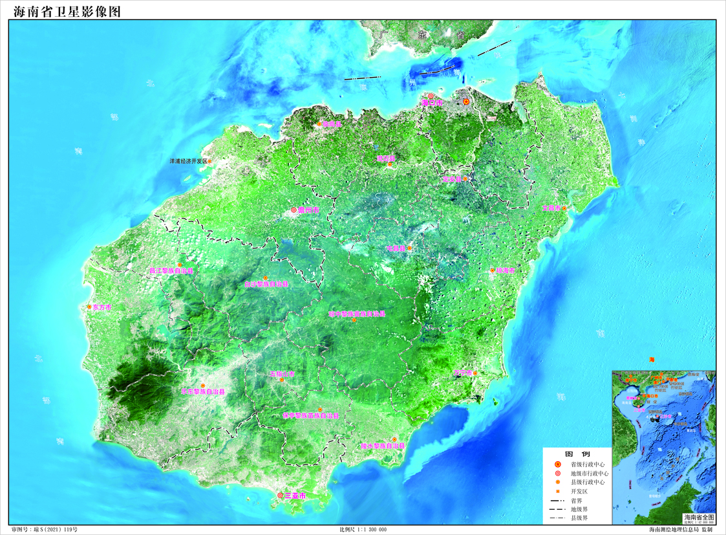The height and width of the screenshot is (535, 726).
Task: Click the 地级市行政中心 circle symbol in the legend
Action: coord(557,474)
